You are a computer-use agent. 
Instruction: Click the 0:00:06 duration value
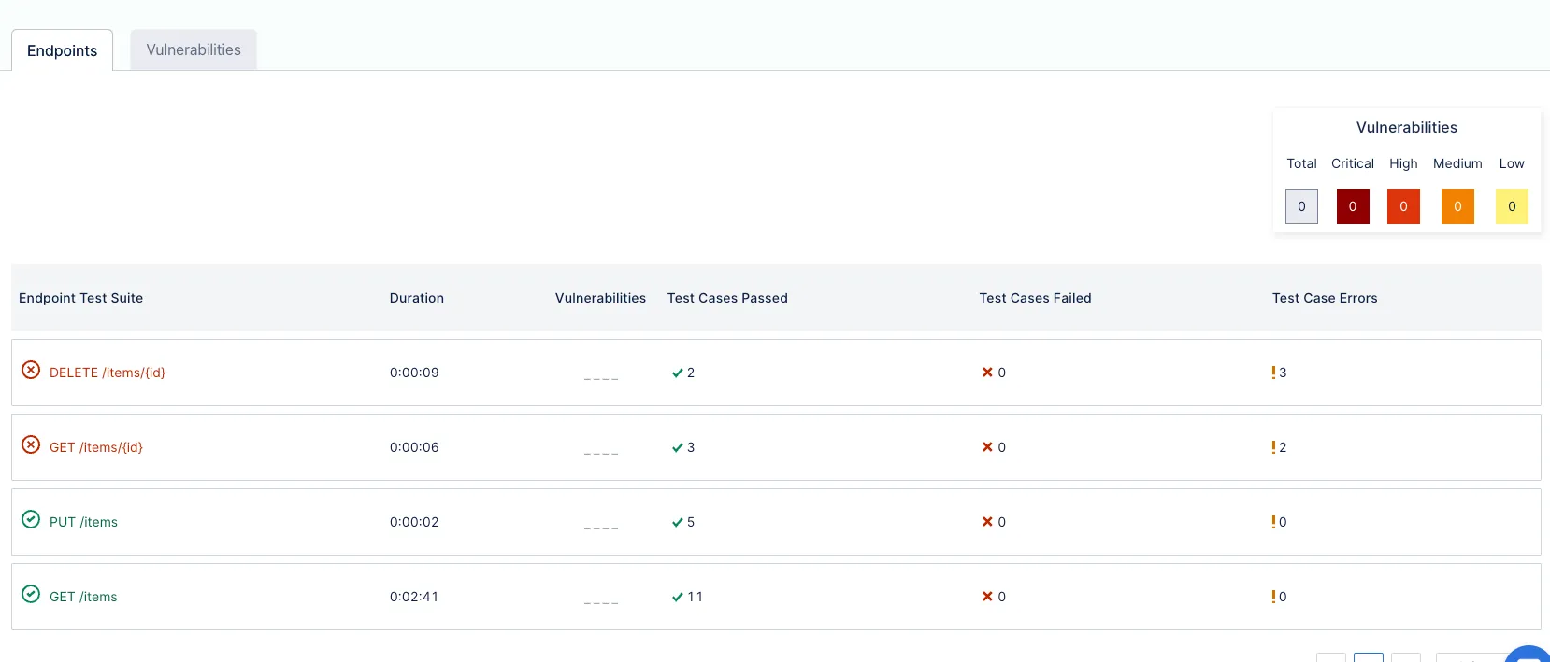tap(414, 447)
